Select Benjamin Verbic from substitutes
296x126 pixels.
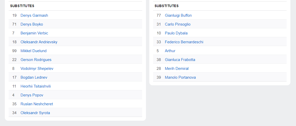point(34,33)
